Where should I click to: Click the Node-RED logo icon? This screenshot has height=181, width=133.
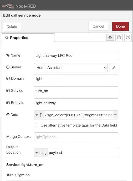click(8, 6)
